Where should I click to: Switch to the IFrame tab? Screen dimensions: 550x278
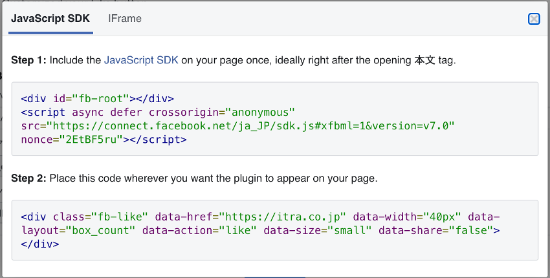pos(125,18)
